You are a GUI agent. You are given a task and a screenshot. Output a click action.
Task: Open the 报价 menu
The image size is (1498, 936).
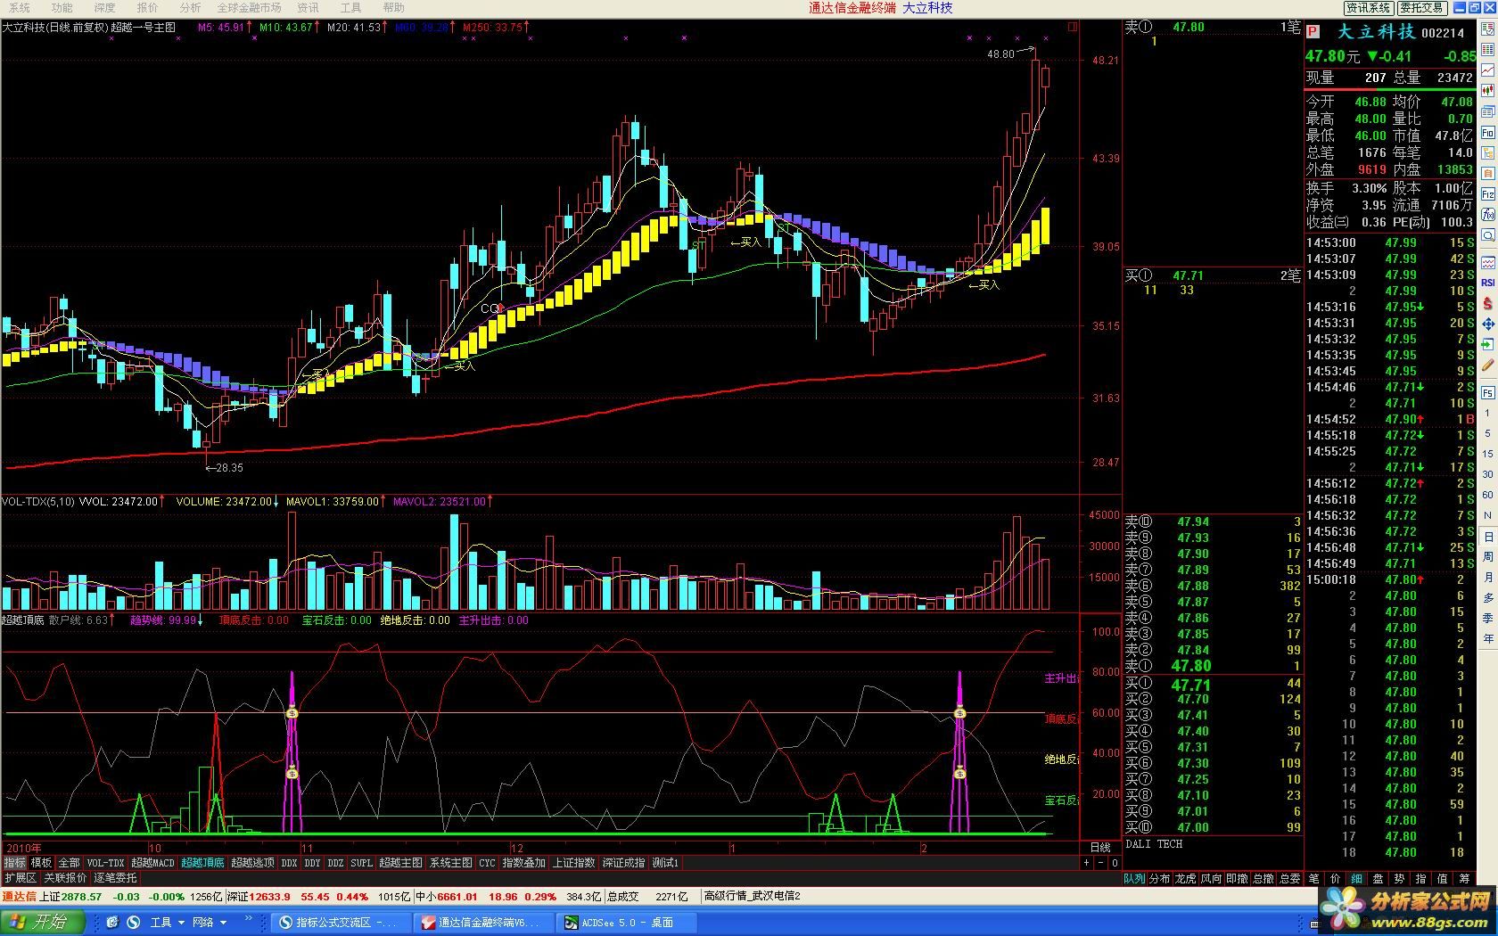[x=147, y=7]
